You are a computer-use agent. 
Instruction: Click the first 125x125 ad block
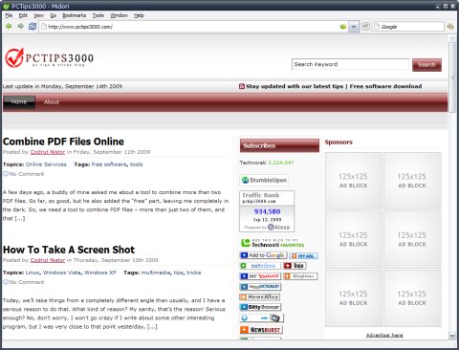353,181
